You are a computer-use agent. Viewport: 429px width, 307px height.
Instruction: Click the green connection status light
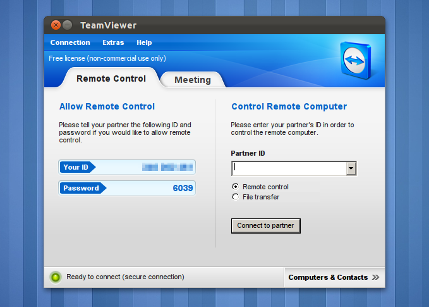(56, 277)
